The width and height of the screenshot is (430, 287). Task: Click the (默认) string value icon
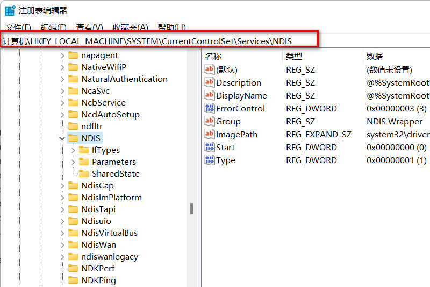click(x=209, y=69)
